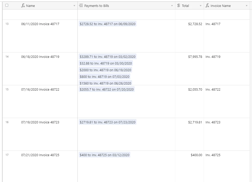Viewport: 252px width, 182px height.
Task: Select row number 14
Action: [7, 57]
